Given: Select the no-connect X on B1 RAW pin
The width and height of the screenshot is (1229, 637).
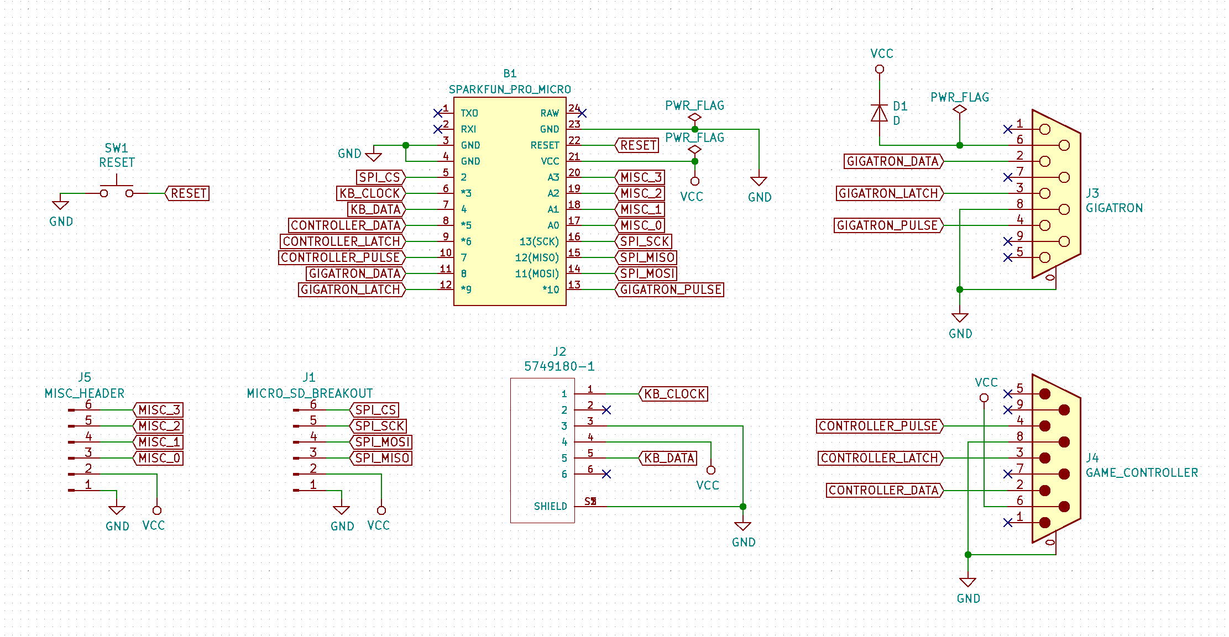Looking at the screenshot, I should point(582,113).
